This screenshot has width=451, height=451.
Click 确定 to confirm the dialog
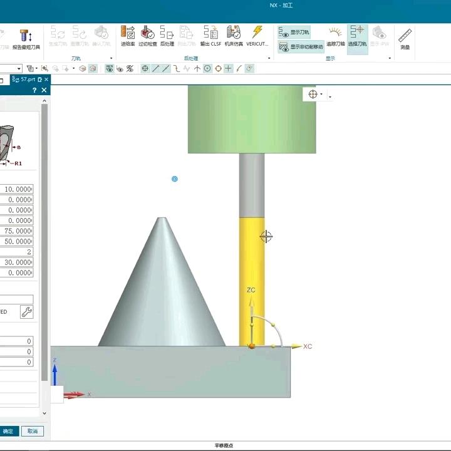[8, 431]
